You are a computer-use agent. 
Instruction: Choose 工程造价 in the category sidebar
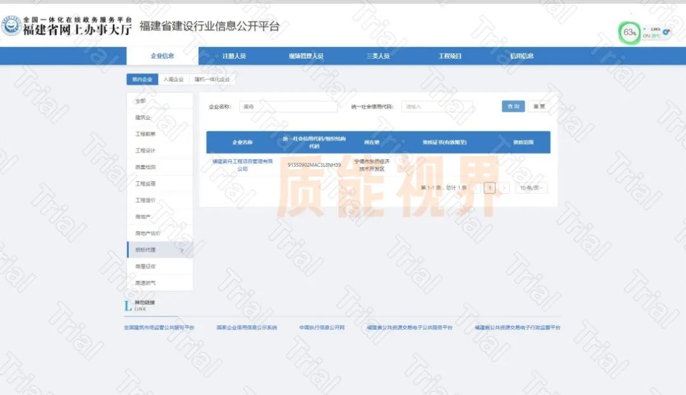pyautogui.click(x=159, y=200)
